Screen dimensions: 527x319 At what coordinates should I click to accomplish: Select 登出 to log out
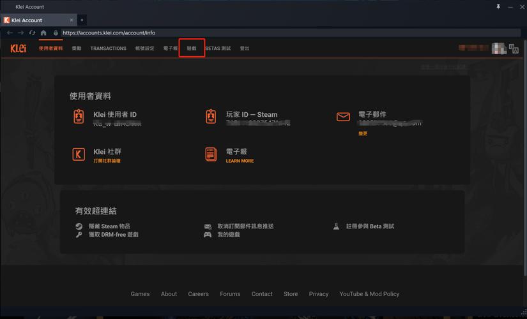click(x=245, y=48)
